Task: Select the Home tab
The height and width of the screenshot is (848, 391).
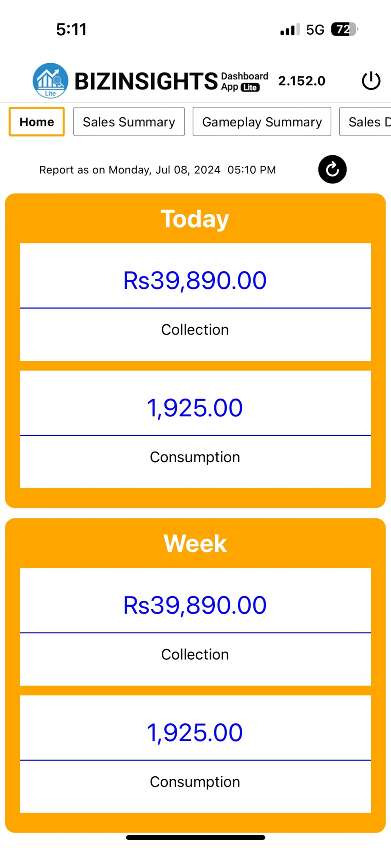Action: coord(37,122)
